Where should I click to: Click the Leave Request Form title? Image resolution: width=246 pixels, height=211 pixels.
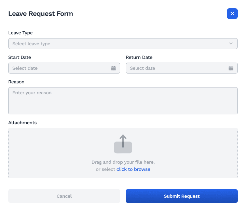click(x=41, y=14)
